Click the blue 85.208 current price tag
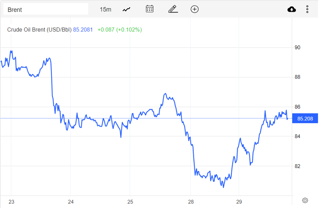The image size is (319, 208). 305,119
